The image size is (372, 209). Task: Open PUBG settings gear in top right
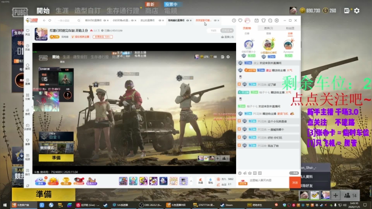357,11
